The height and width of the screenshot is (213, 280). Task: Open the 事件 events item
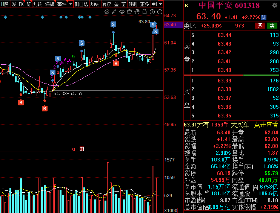coord(62,4)
